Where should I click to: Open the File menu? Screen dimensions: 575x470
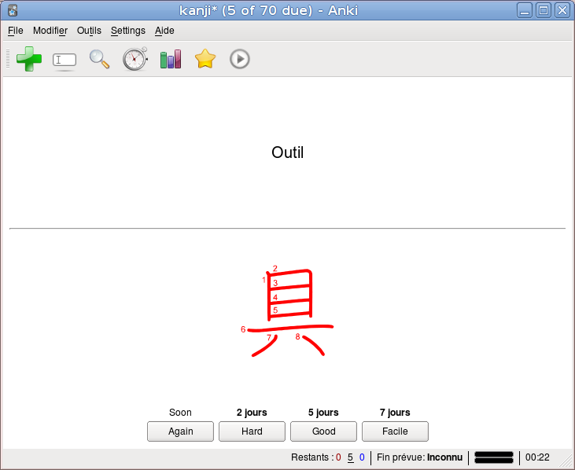[16, 31]
